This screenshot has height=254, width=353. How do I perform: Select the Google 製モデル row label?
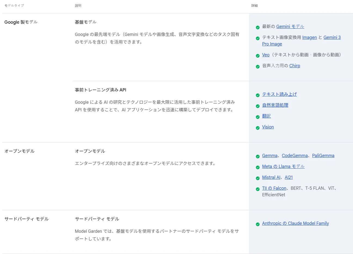(21, 22)
